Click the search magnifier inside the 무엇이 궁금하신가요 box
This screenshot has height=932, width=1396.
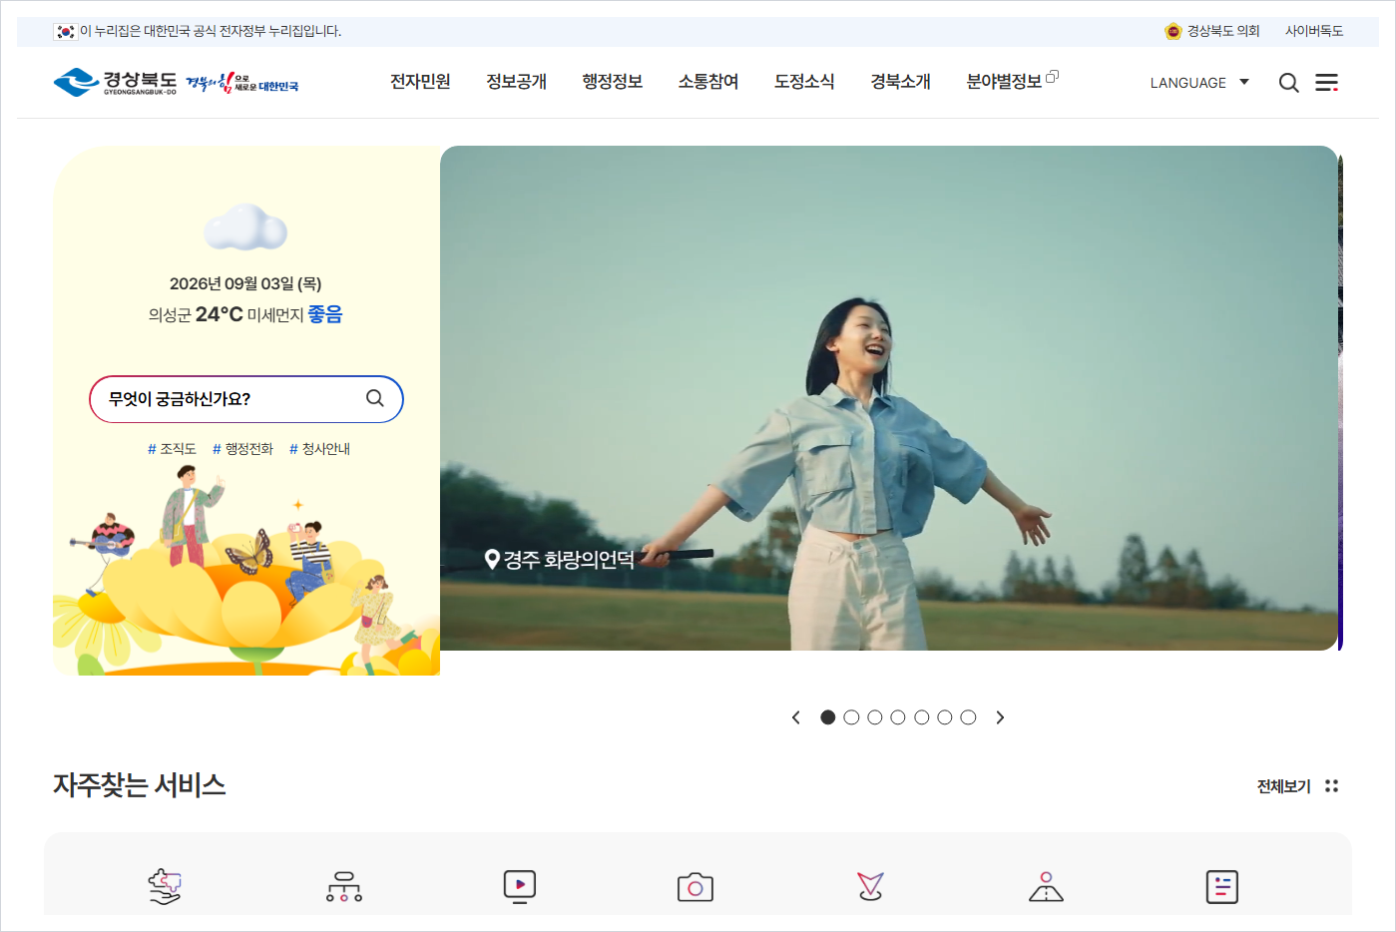tap(375, 398)
